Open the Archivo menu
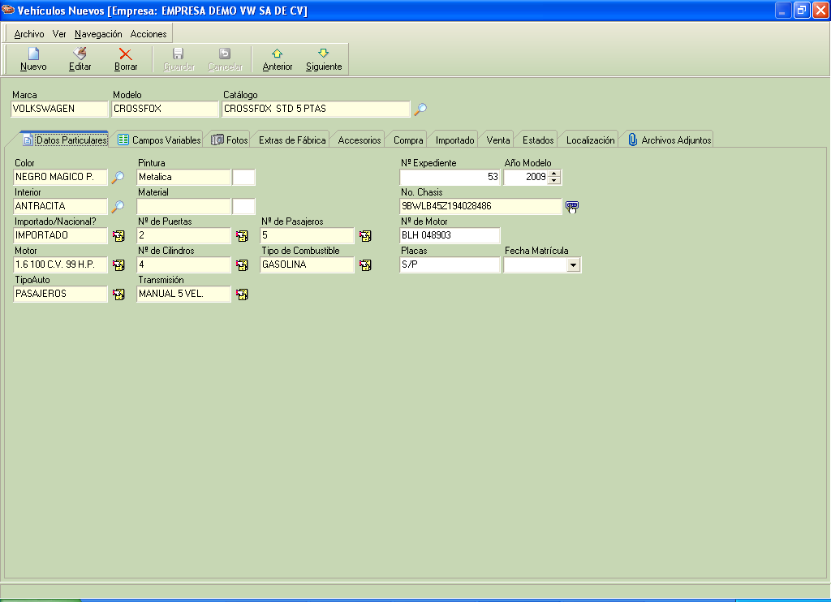 [x=29, y=34]
